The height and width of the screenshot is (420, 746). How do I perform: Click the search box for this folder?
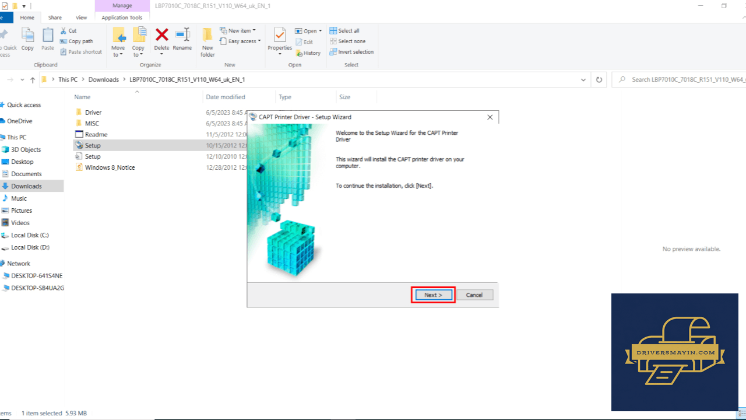pos(680,79)
